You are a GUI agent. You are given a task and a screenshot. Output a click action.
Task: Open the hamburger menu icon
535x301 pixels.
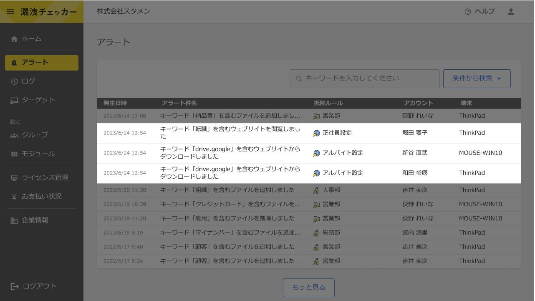point(10,12)
